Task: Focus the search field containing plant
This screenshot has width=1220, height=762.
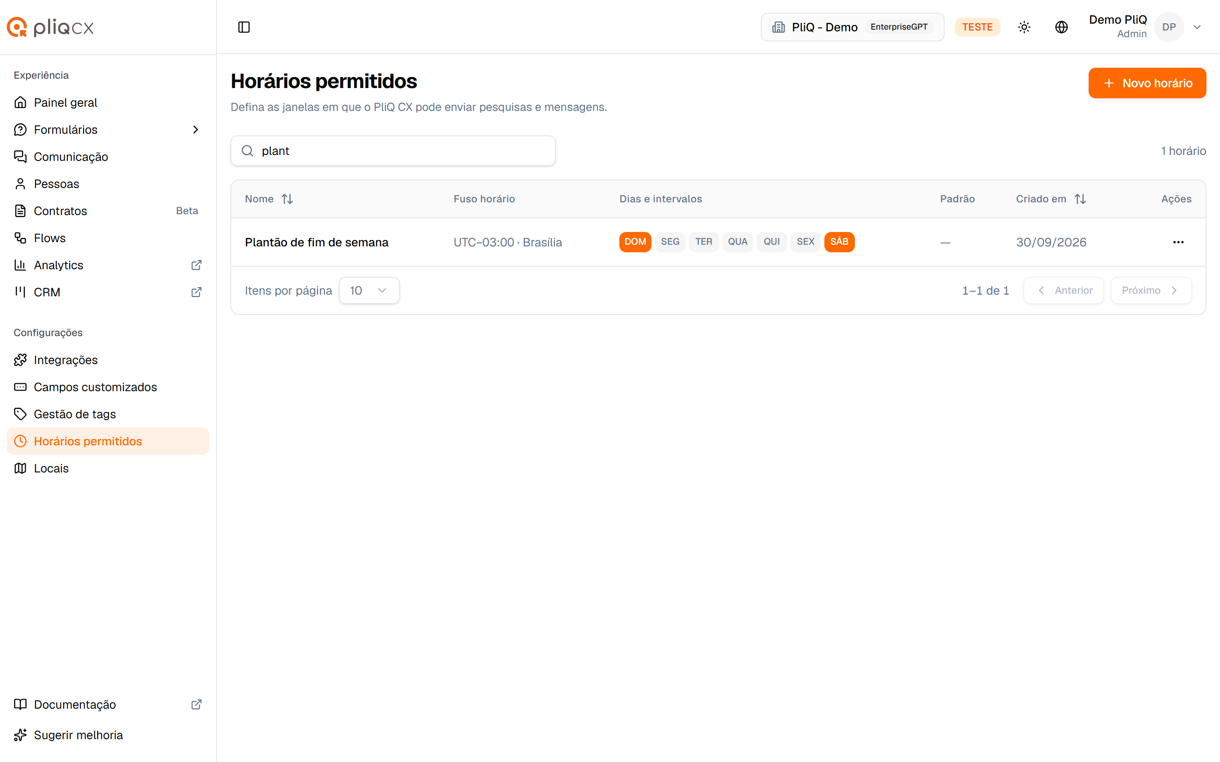Action: tap(393, 151)
